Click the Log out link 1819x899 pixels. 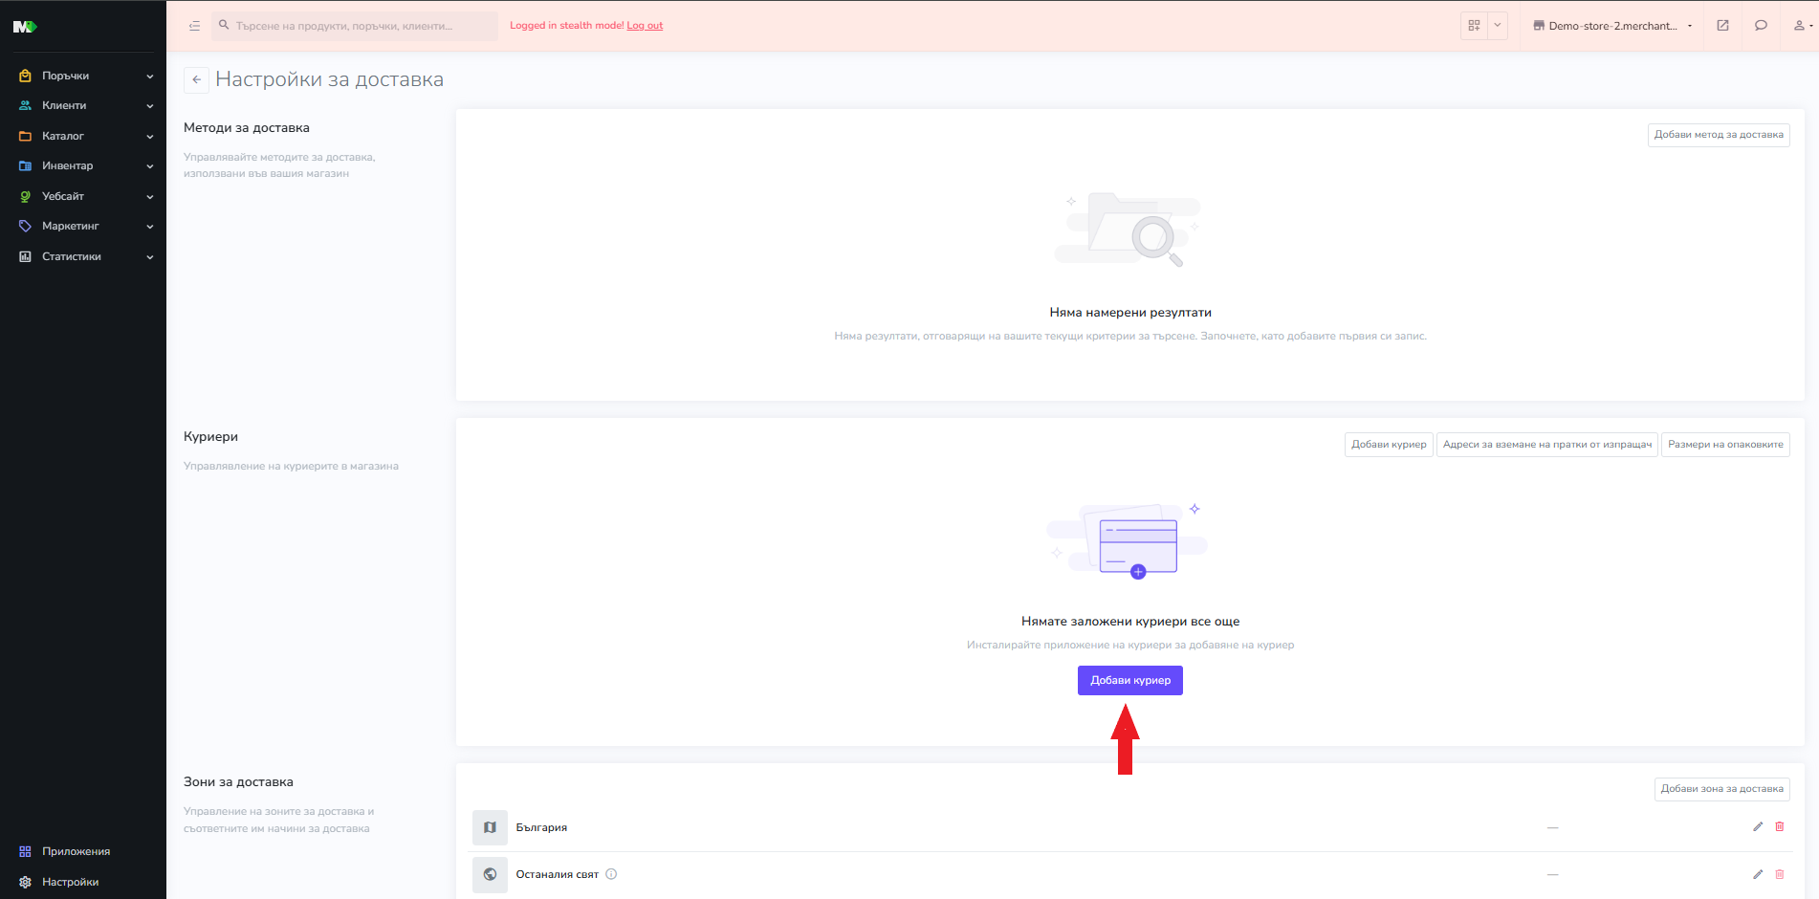(x=645, y=26)
